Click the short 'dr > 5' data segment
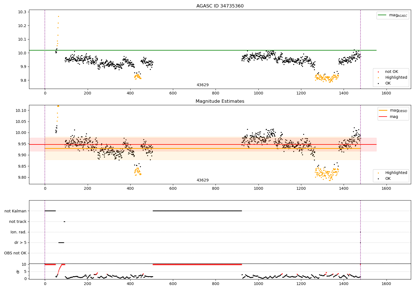415x290 pixels. [x=61, y=242]
